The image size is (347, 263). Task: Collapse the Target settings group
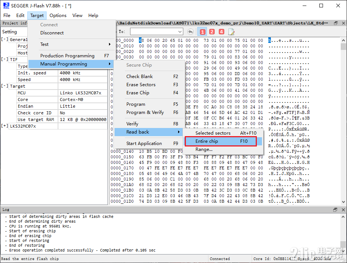[x=5, y=86]
